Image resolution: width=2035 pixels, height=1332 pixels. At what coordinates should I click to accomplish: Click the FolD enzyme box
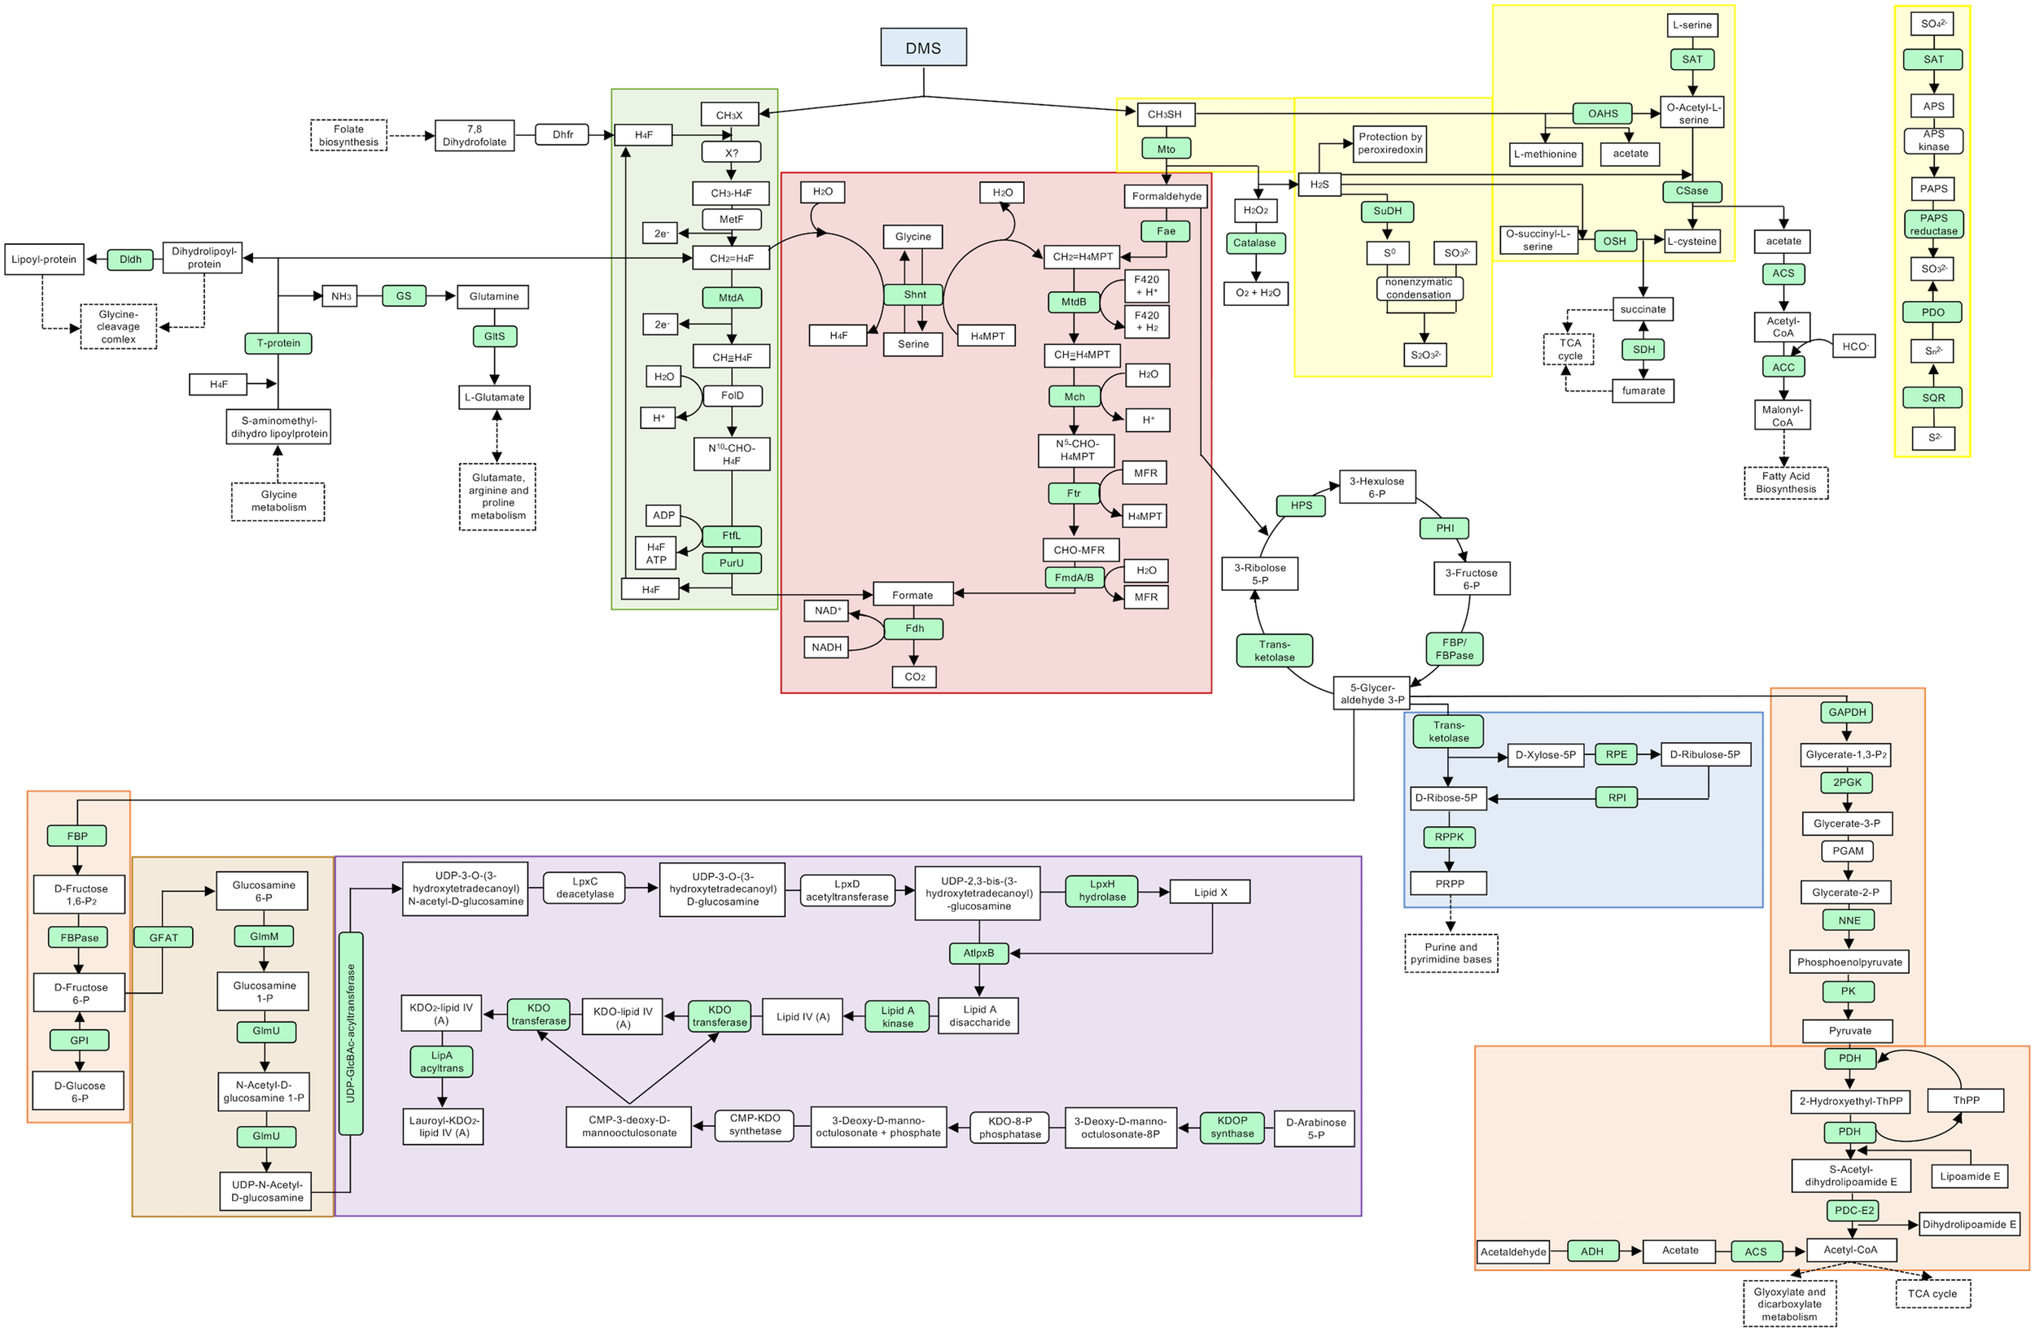click(732, 395)
